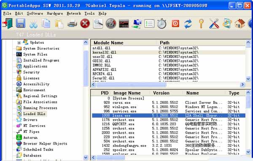Select System Directories in the tree
The width and height of the screenshot is (253, 161).
pyautogui.click(x=41, y=48)
